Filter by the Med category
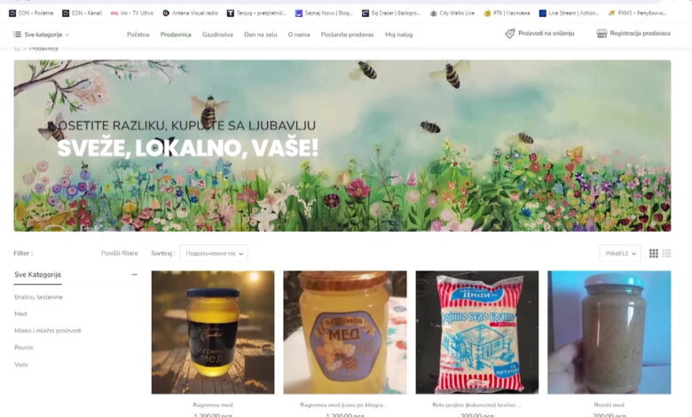This screenshot has width=692, height=417. (x=20, y=314)
